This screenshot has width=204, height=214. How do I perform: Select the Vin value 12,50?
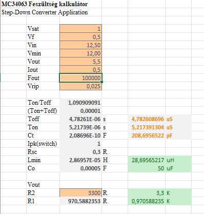pyautogui.click(x=80, y=45)
